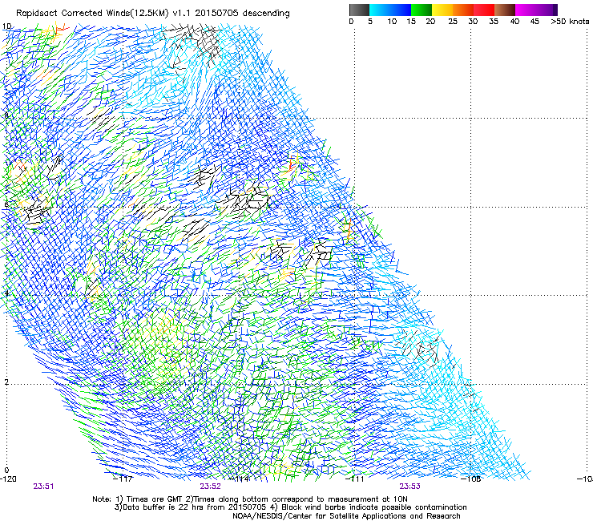The height and width of the screenshot is (521, 593).
Task: Click the purple time label 23:51
Action: pyautogui.click(x=43, y=487)
